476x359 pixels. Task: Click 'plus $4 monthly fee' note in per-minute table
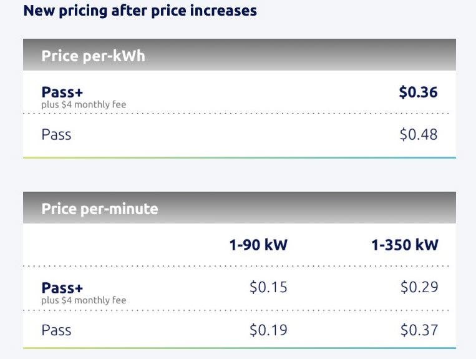(x=84, y=300)
